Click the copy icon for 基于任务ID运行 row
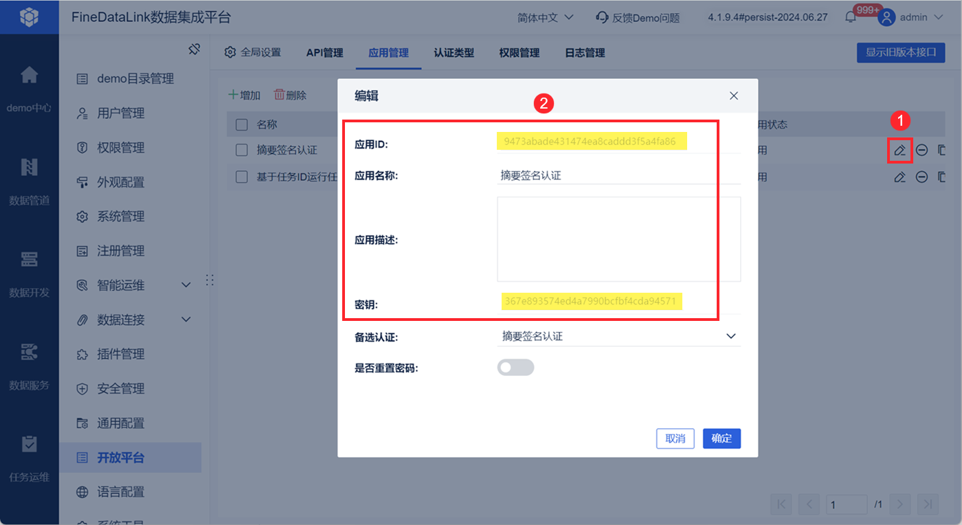The height and width of the screenshot is (525, 962). pyautogui.click(x=941, y=177)
